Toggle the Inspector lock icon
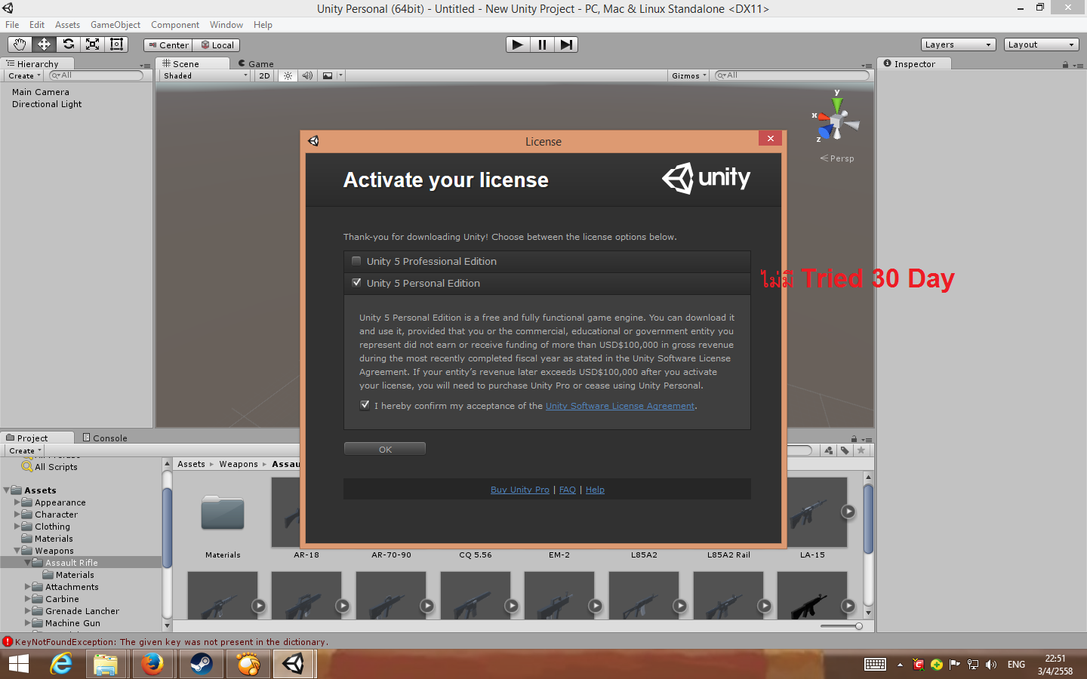This screenshot has width=1087, height=679. [1065, 64]
